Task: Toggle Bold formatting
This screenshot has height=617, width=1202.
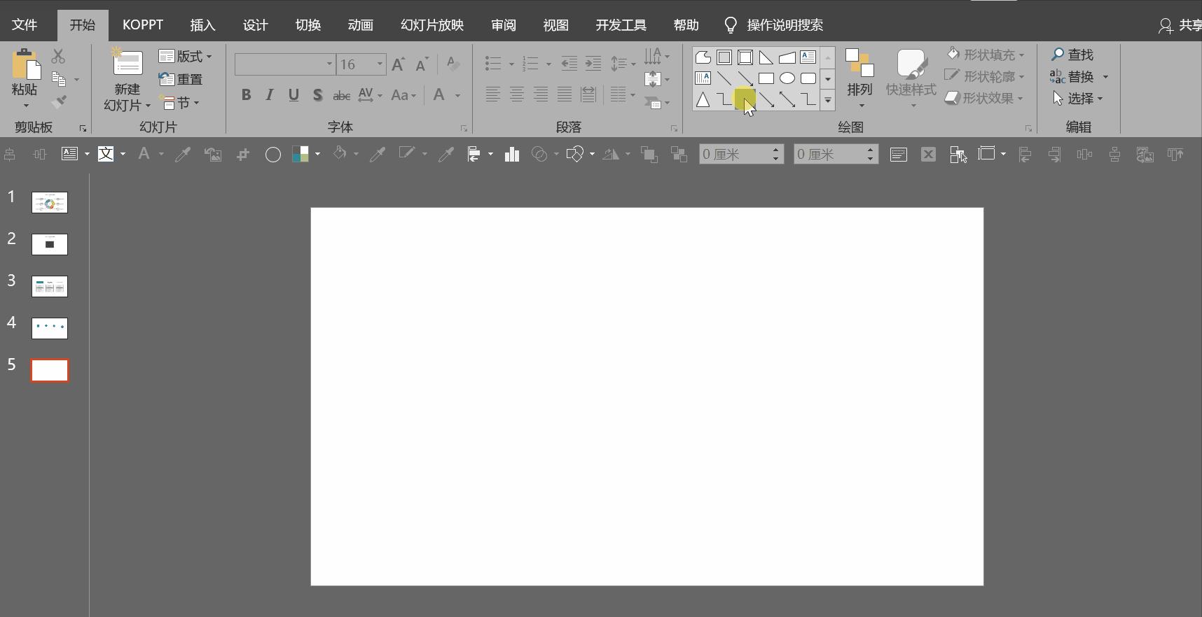Action: [246, 95]
